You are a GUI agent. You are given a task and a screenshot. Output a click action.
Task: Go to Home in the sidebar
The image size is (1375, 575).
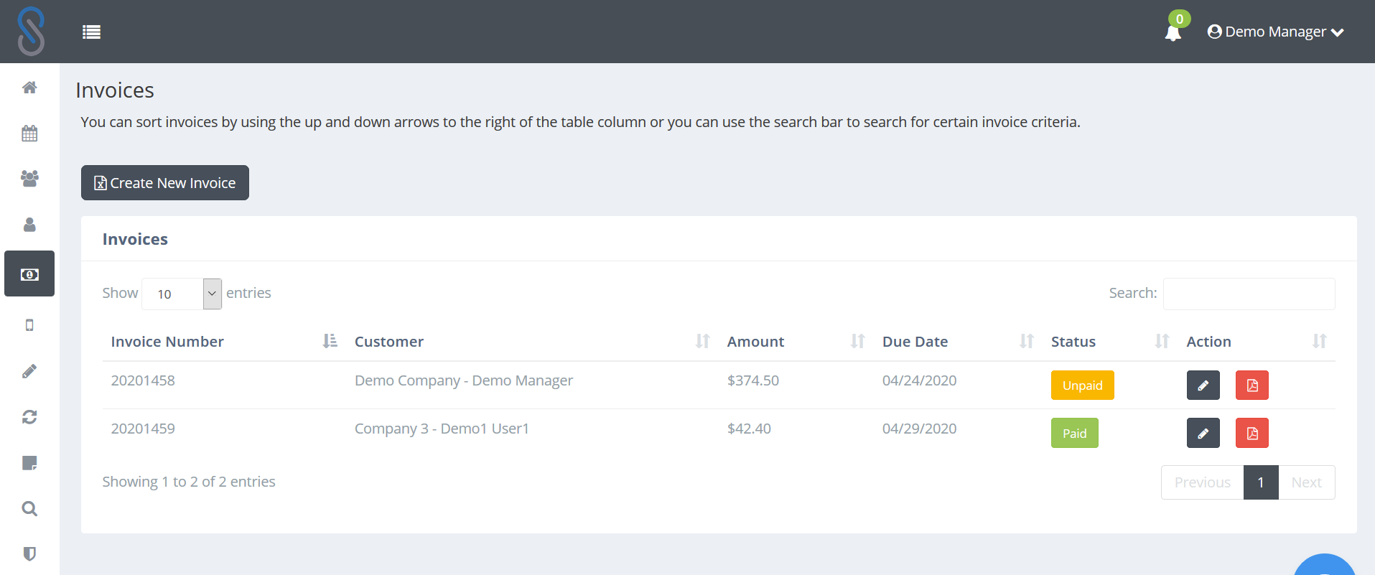coord(29,88)
